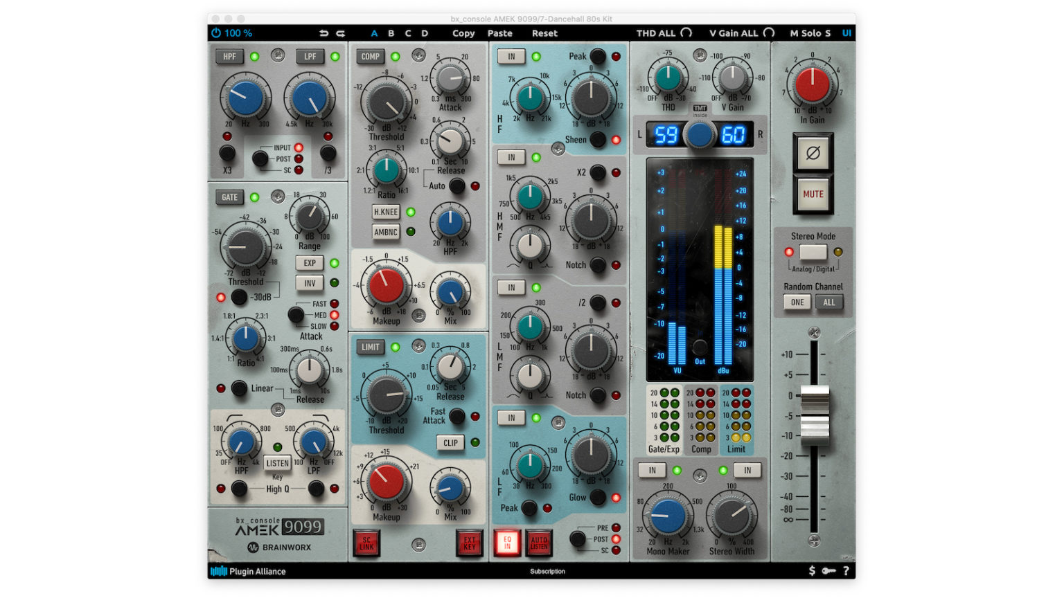This screenshot has width=1064, height=598.
Task: Click the channel selector knob between 59 and 60
Action: click(700, 134)
